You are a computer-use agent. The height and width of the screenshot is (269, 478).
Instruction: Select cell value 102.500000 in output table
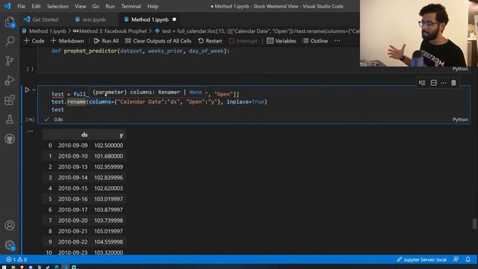coord(108,146)
